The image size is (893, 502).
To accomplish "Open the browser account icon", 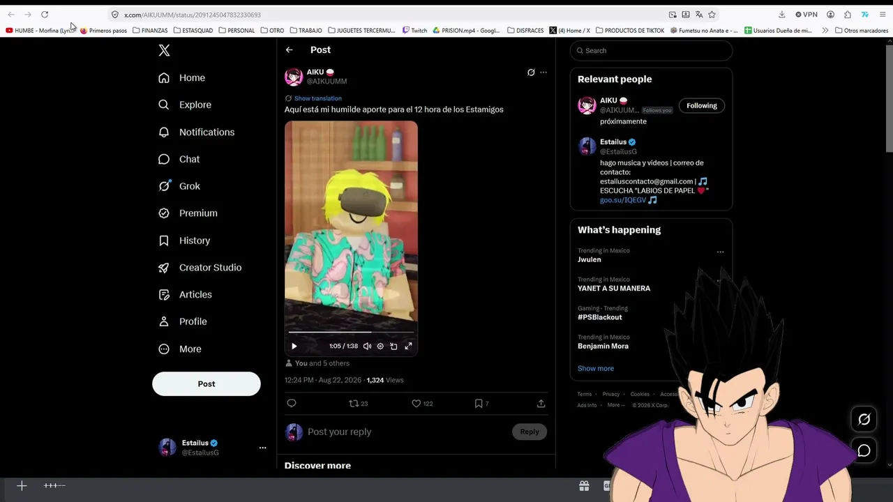I will pos(830,15).
